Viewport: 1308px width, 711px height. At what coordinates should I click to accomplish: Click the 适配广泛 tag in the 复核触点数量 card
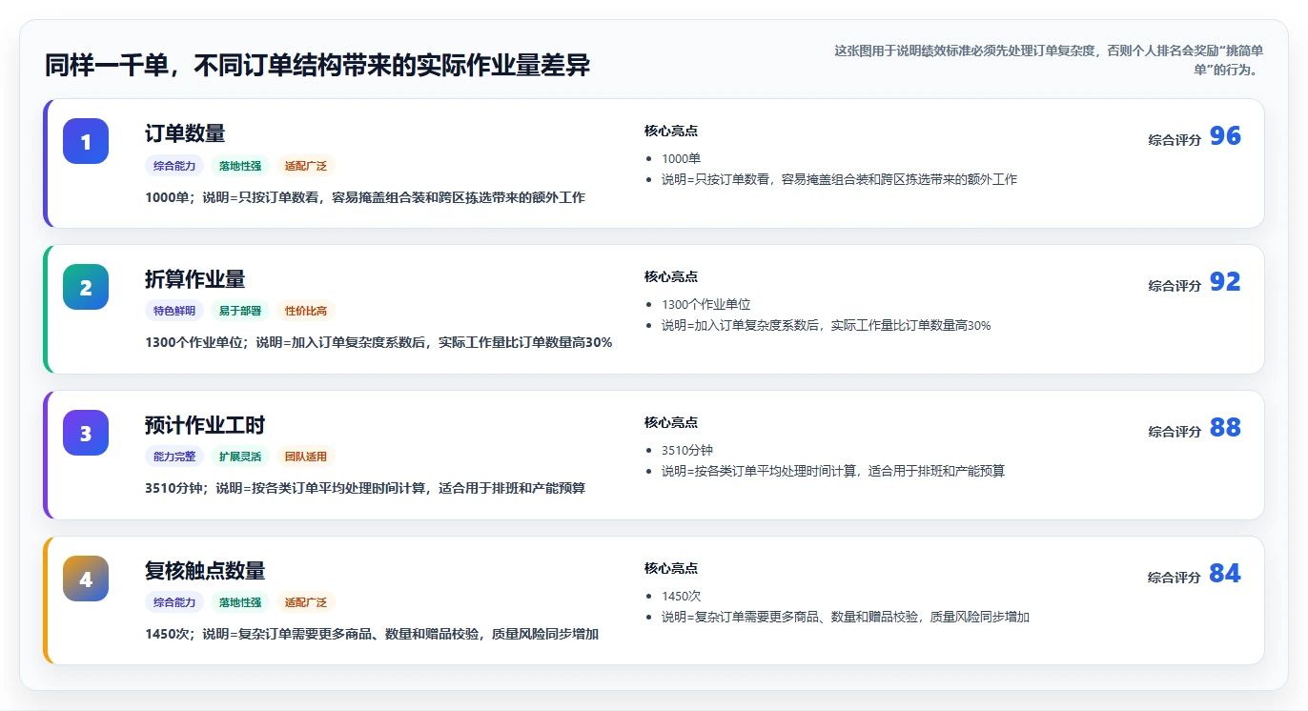306,603
